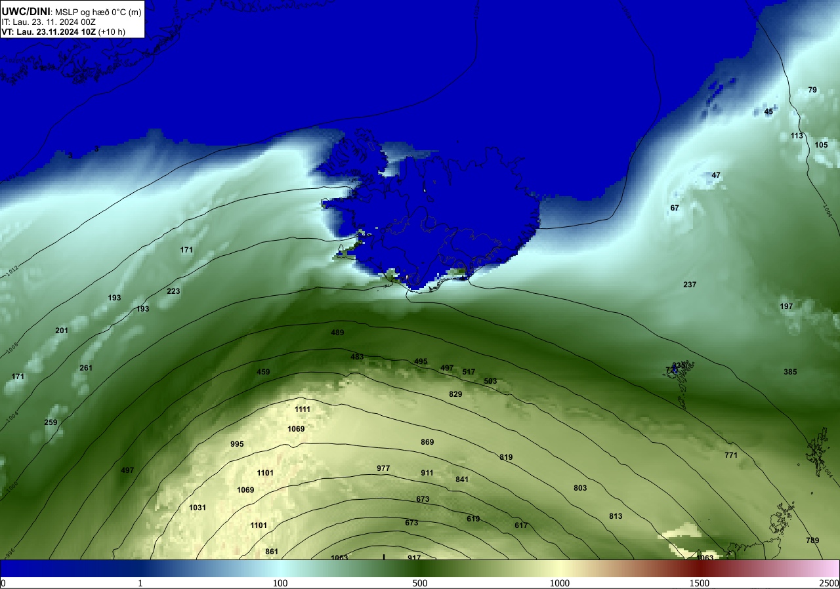This screenshot has height=589, width=840.
Task: Click the 503 height value
Action: pyautogui.click(x=490, y=381)
